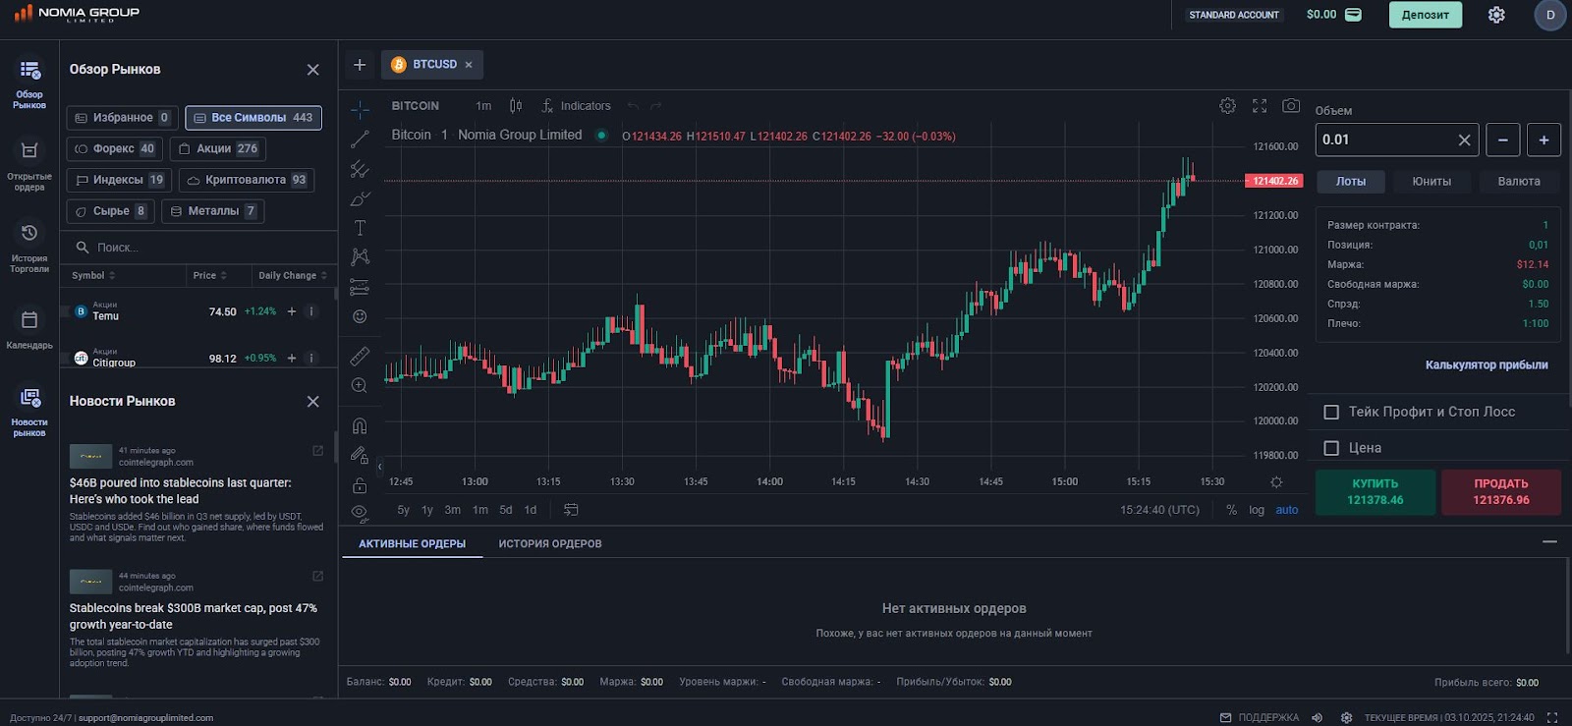Image resolution: width=1572 pixels, height=726 pixels.
Task: Tick the Цена checkbox
Action: tap(1331, 448)
